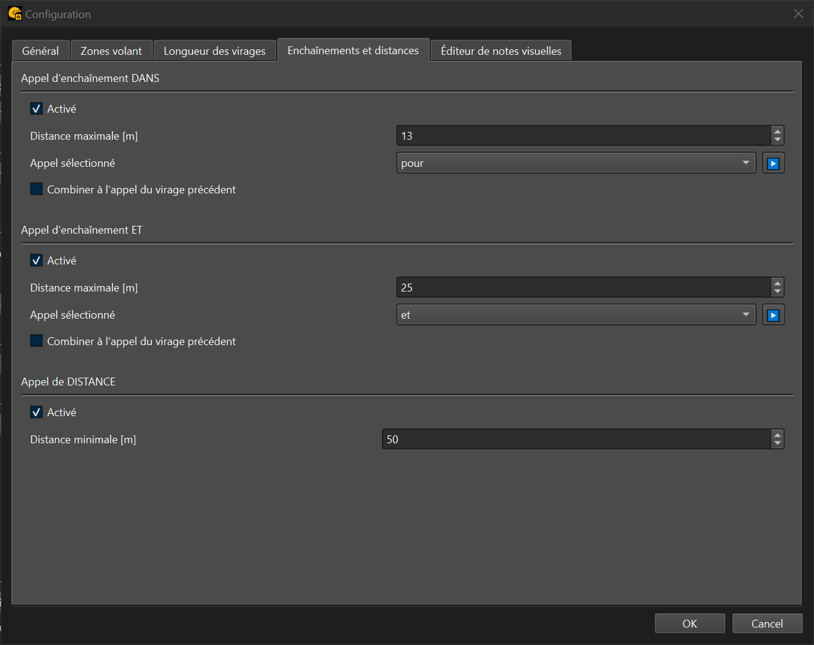Decrease minimum distance value with down arrow
Screen dimensions: 814x645
click(777, 444)
